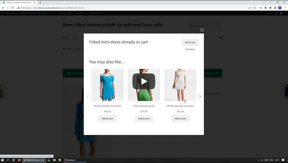Click Customize in the WordPress admin bar

tap(60, 13)
